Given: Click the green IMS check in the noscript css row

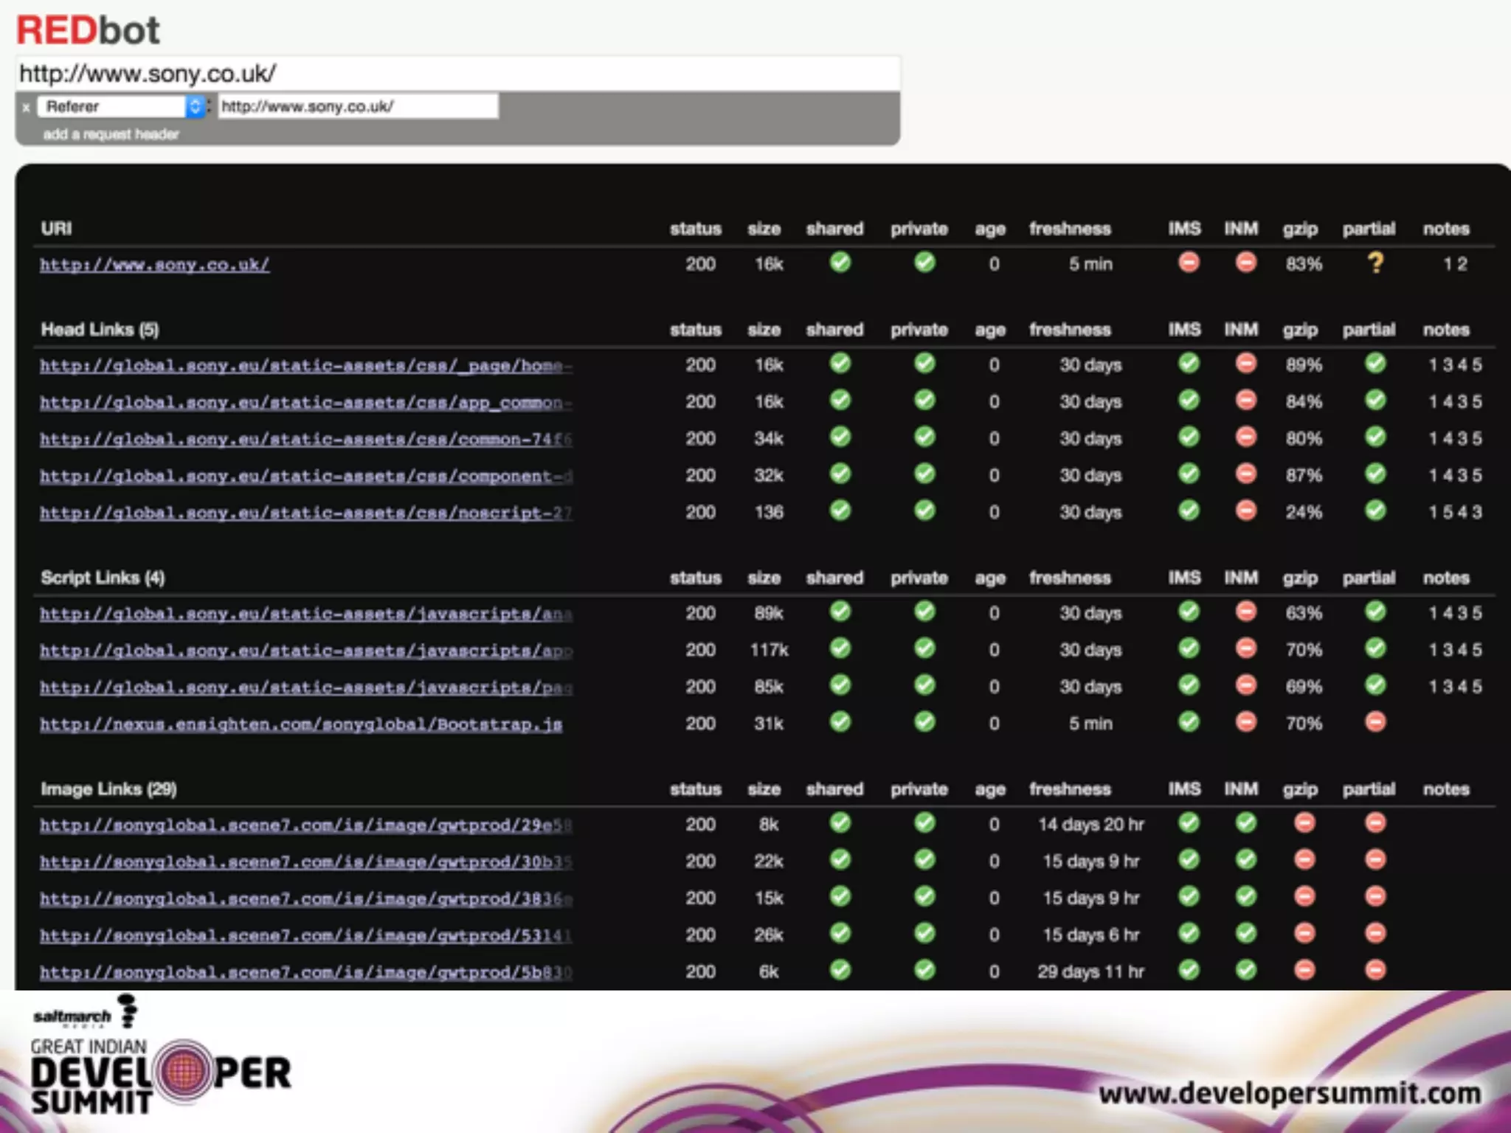Looking at the screenshot, I should tap(1188, 510).
